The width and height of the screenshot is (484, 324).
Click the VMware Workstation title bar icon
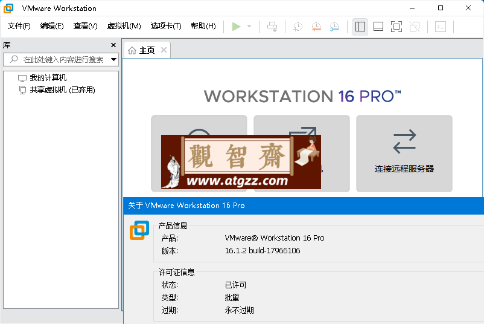click(x=8, y=8)
